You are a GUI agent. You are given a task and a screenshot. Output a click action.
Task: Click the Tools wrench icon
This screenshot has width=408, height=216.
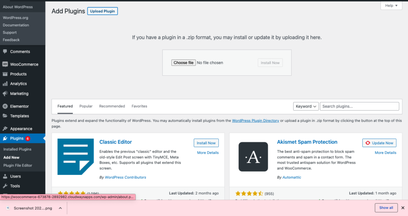point(5,186)
